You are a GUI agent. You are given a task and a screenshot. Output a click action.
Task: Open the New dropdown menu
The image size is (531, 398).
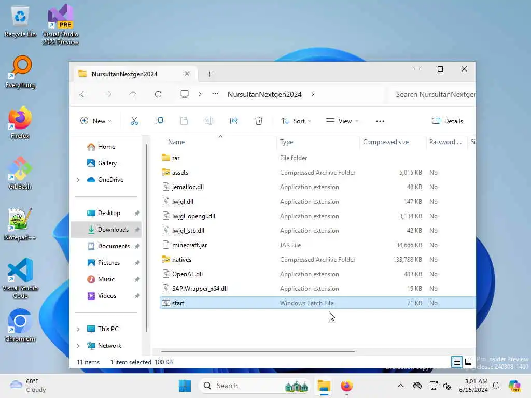pos(96,121)
